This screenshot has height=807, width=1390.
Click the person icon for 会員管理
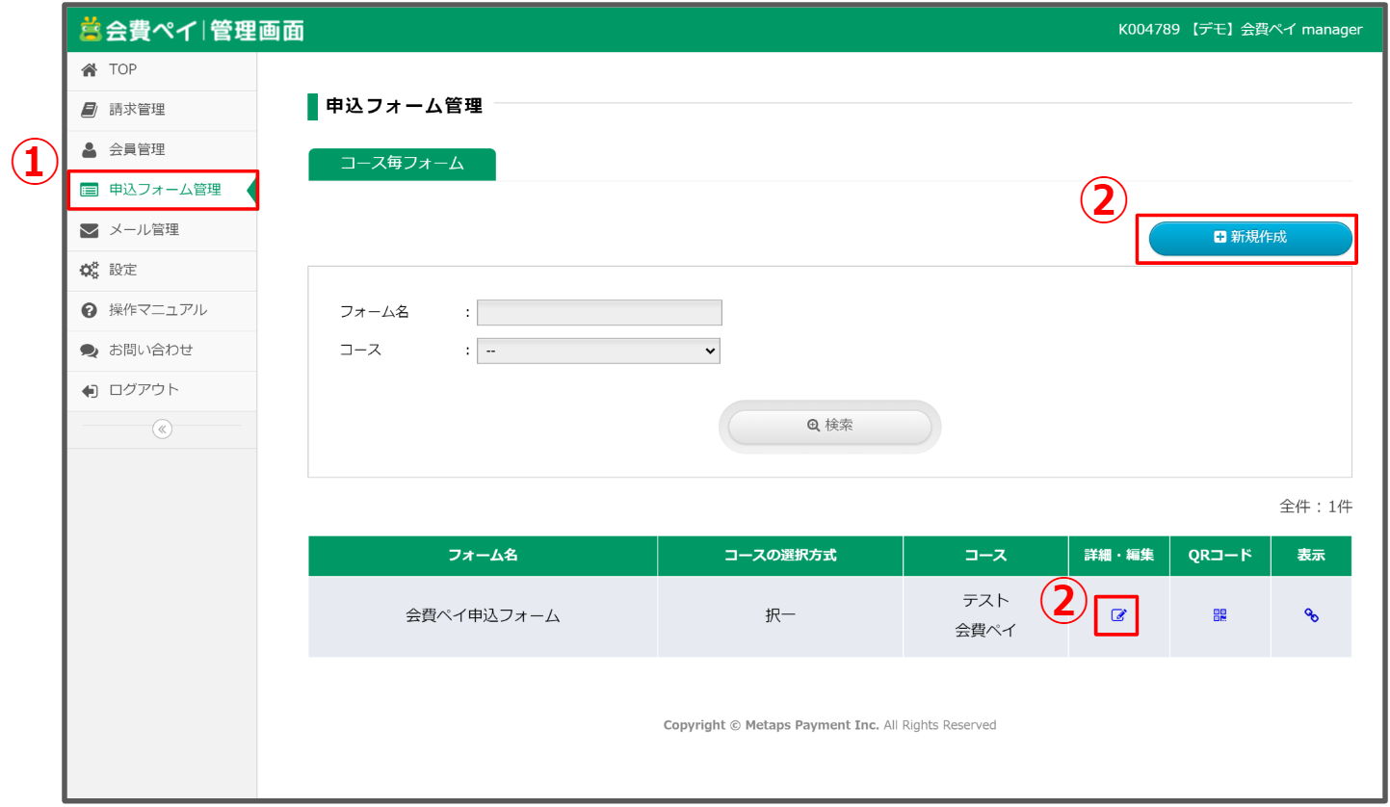pyautogui.click(x=90, y=149)
